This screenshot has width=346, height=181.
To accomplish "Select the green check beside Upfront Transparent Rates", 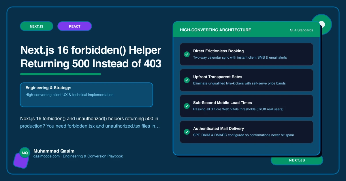I will coord(187,80).
